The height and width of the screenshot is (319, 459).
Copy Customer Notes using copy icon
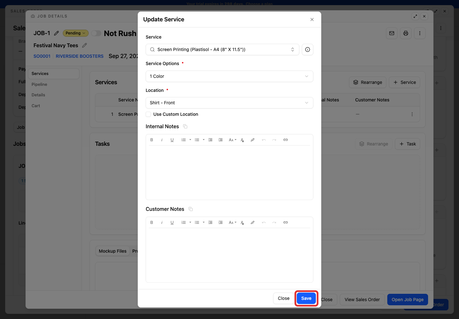pyautogui.click(x=191, y=209)
